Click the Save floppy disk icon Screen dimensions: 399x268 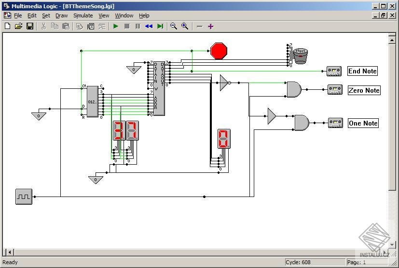30,26
